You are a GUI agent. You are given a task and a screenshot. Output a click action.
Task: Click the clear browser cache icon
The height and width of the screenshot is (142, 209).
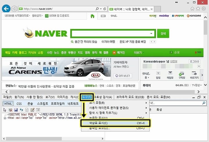[10, 110]
